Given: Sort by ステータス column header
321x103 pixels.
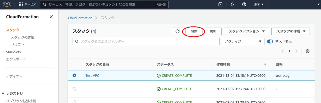Looking at the screenshot, I should tap(165, 64).
